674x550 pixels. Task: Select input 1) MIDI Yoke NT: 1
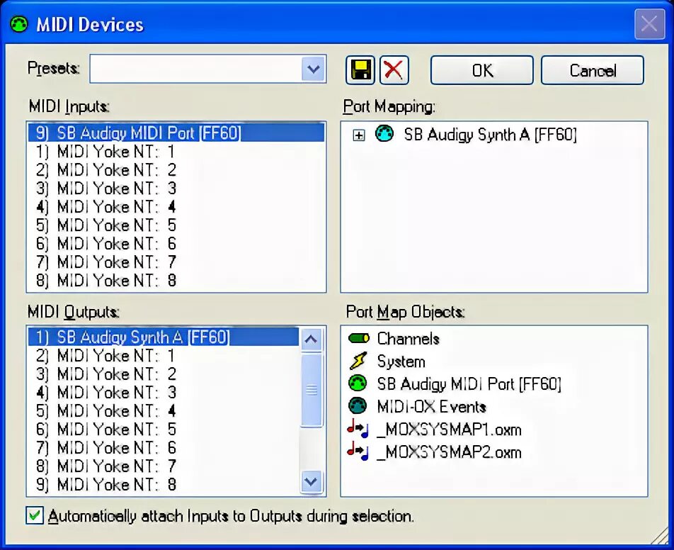pos(176,152)
